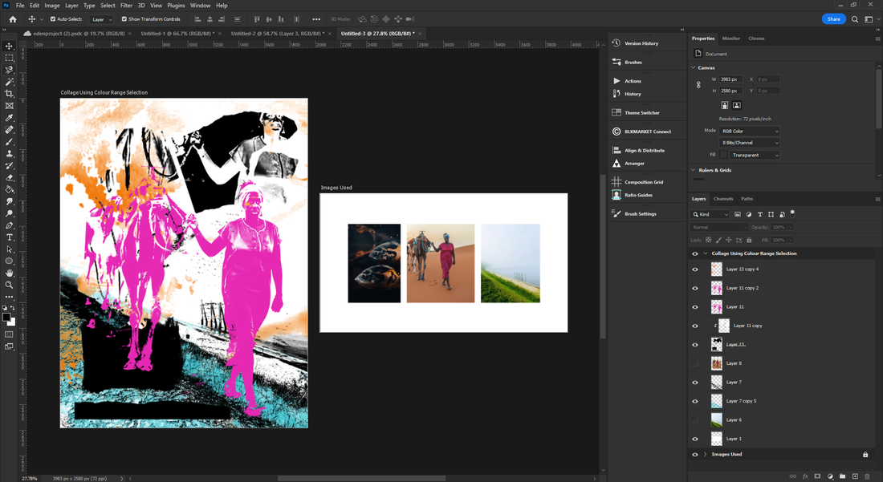Toggle Show Transform Controls checkbox
The width and height of the screenshot is (883, 482).
(x=124, y=19)
